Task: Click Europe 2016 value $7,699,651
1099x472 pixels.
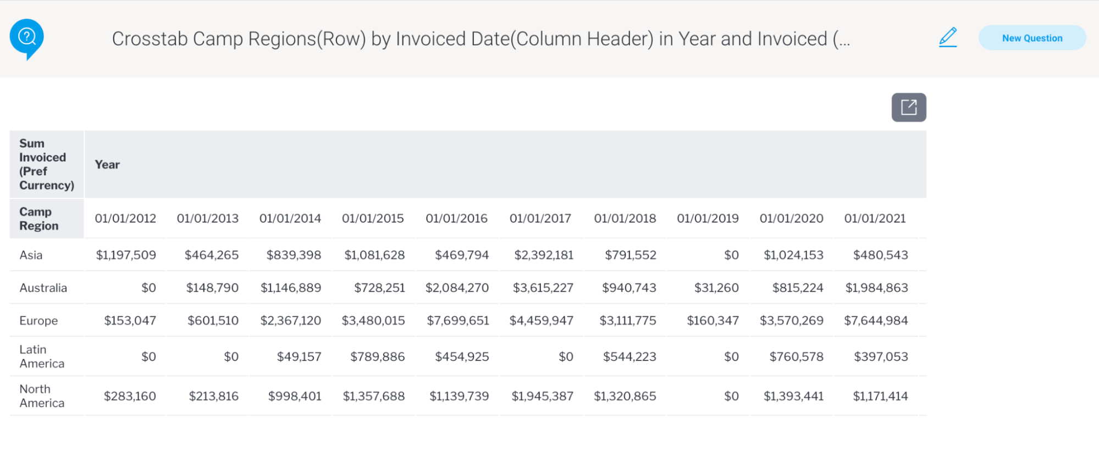Action: 458,321
